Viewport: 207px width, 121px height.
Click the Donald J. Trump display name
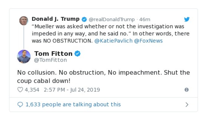(x=55, y=19)
